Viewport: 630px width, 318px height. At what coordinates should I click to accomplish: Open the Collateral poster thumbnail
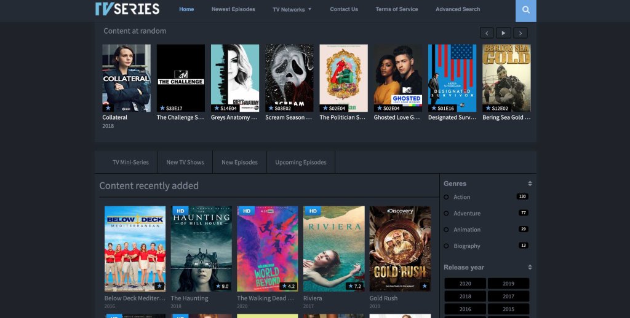pos(127,78)
